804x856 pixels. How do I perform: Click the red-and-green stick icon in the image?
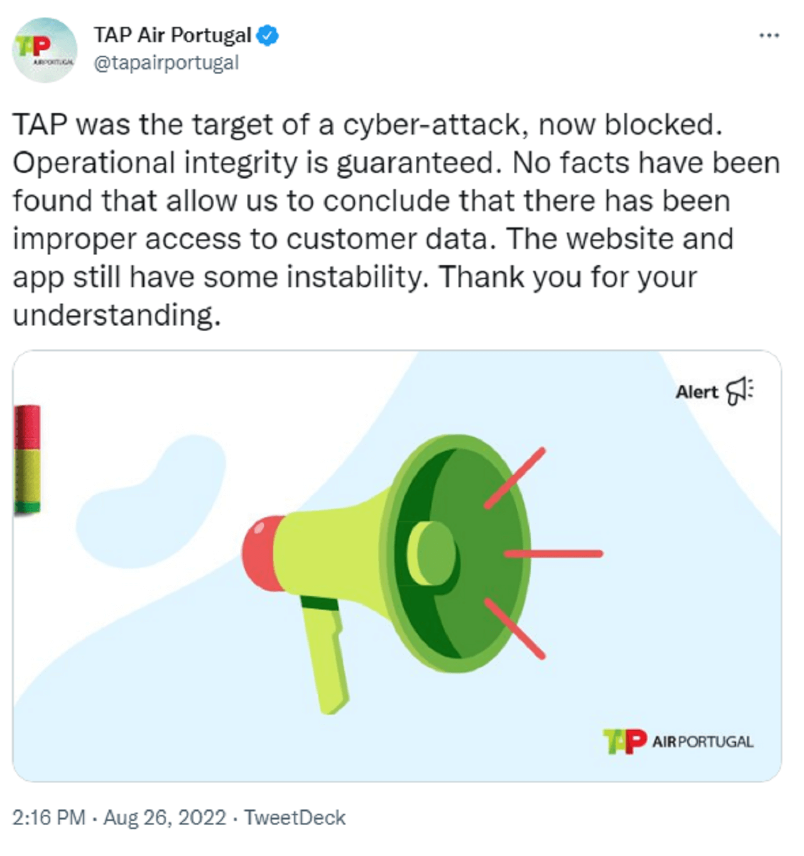tap(26, 459)
